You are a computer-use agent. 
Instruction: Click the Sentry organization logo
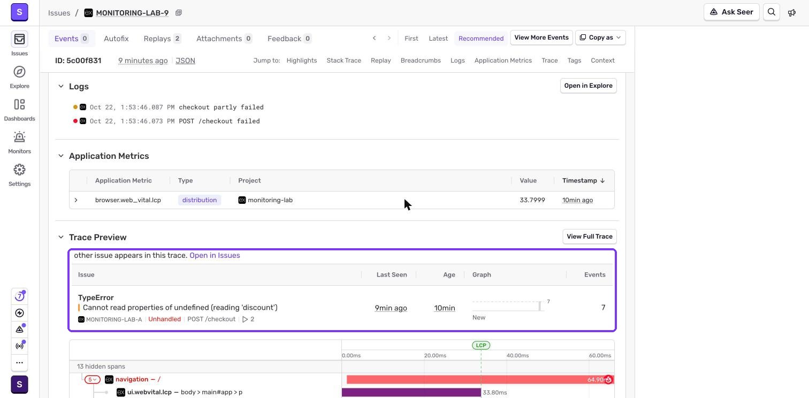click(x=19, y=12)
